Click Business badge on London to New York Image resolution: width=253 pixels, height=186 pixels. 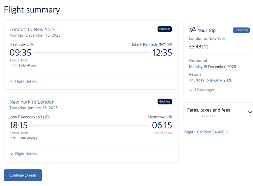pos(165,29)
